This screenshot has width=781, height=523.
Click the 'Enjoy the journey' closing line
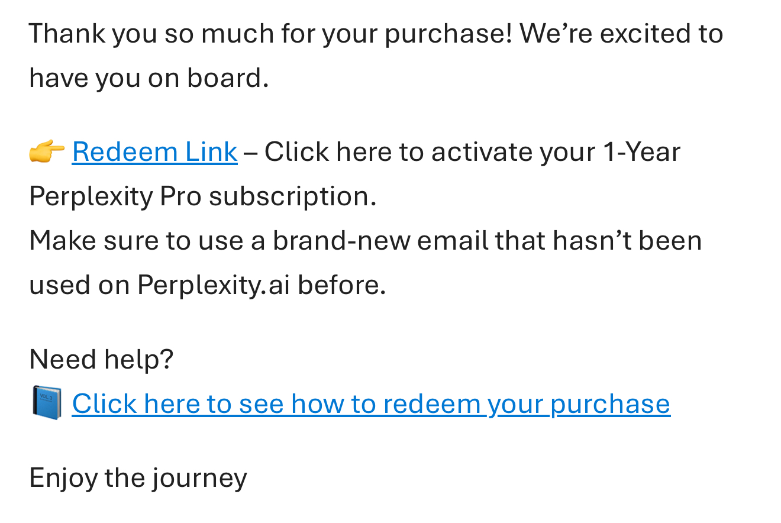click(138, 477)
